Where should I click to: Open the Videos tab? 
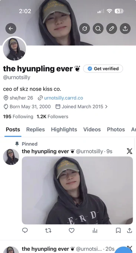[92, 129]
